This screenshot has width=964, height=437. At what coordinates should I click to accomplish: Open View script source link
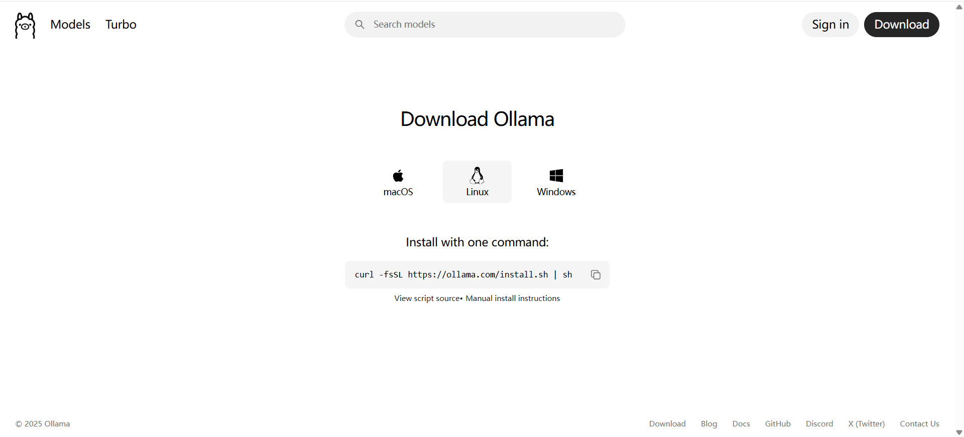[427, 298]
